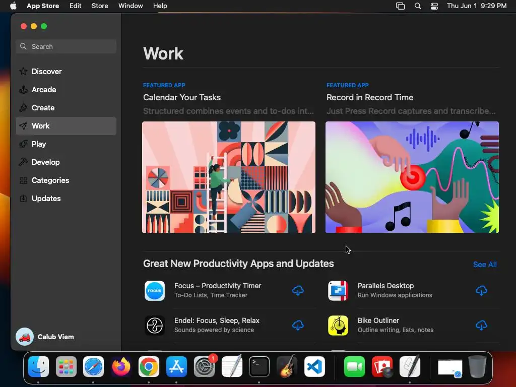
Task: Download Focus – Productivity Timer via cloud icon
Action: point(298,291)
